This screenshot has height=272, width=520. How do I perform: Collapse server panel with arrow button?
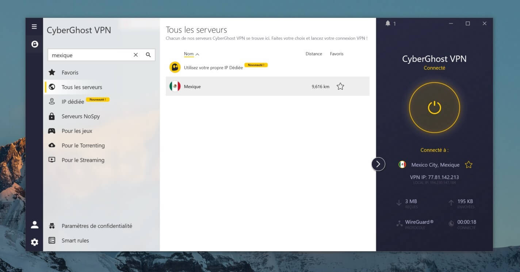(378, 164)
